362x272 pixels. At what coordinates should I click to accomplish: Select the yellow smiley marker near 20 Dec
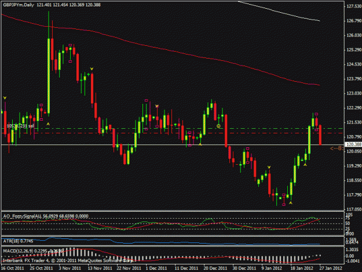(x=218, y=126)
